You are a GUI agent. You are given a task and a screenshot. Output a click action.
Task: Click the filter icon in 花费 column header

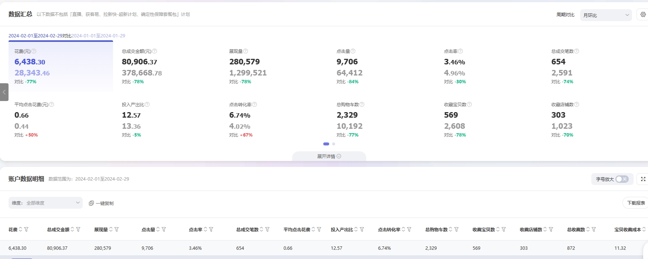coord(26,230)
